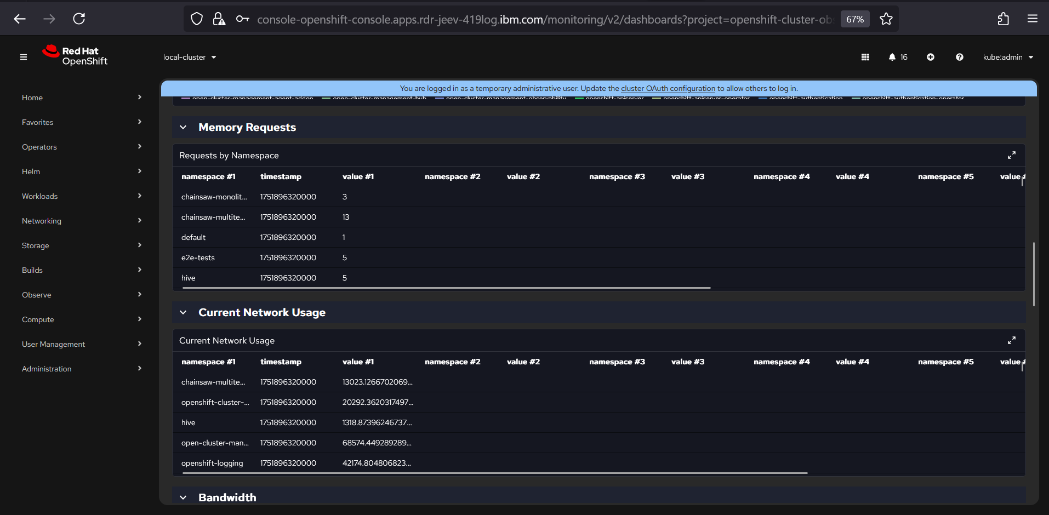The width and height of the screenshot is (1049, 515).
Task: Expand the Observe navigation menu
Action: pyautogui.click(x=81, y=295)
